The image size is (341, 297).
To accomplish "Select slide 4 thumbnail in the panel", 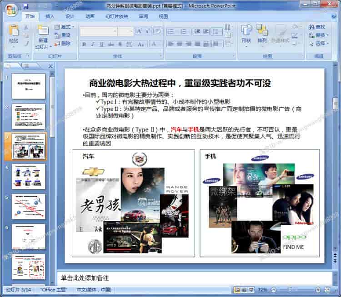I will point(28,176).
